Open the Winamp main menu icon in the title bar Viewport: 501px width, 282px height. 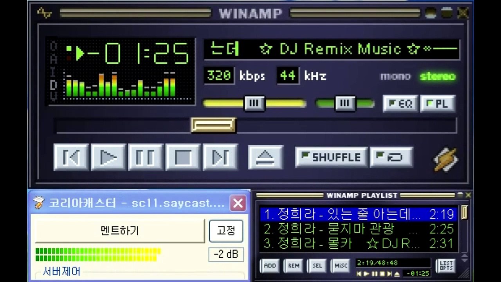[45, 13]
